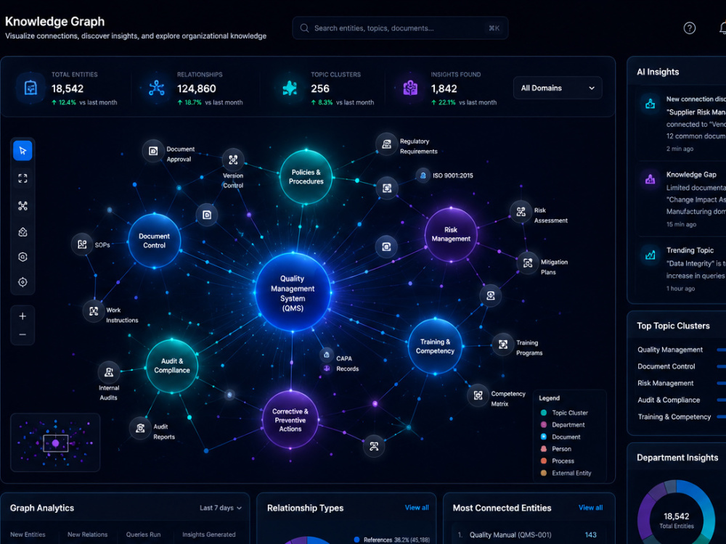
Task: Select the crosshair target tool in toolbar
Action: pyautogui.click(x=23, y=282)
